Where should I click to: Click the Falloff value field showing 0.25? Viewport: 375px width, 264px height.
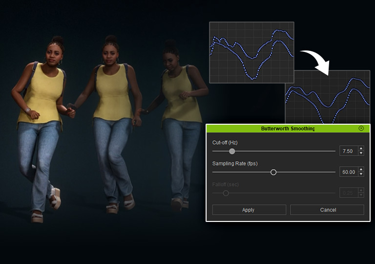click(x=348, y=193)
